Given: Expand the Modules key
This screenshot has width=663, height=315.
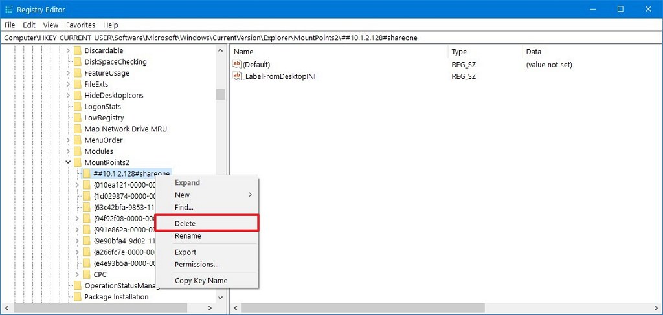Looking at the screenshot, I should pos(68,151).
